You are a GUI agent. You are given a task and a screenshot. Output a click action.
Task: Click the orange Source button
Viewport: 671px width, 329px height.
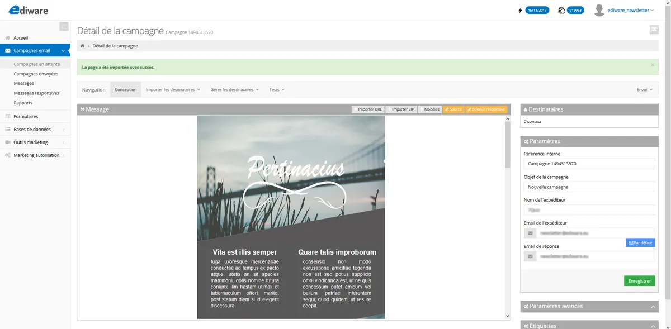click(x=453, y=109)
